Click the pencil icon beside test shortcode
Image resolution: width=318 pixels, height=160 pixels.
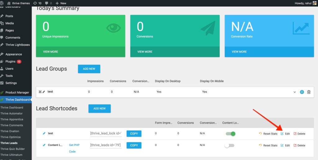(x=44, y=133)
